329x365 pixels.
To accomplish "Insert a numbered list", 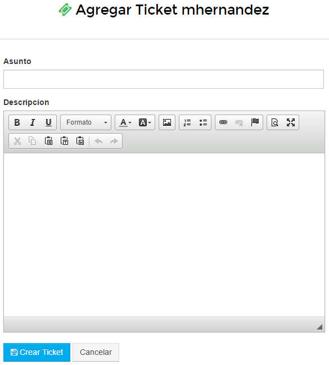I will (x=187, y=122).
